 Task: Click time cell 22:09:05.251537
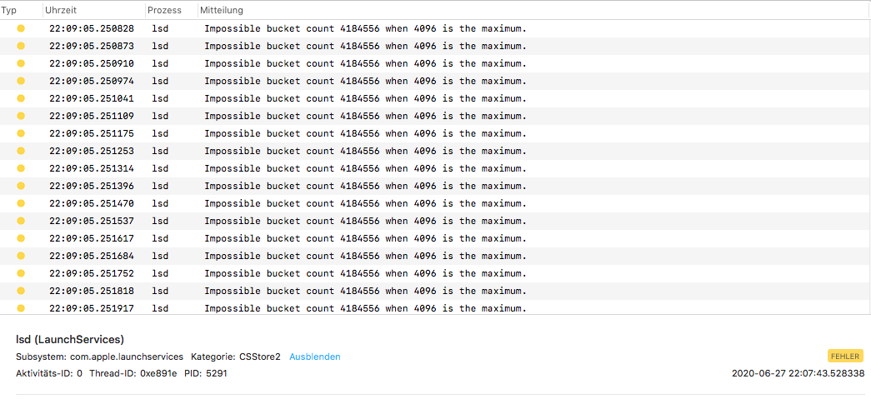[91, 221]
